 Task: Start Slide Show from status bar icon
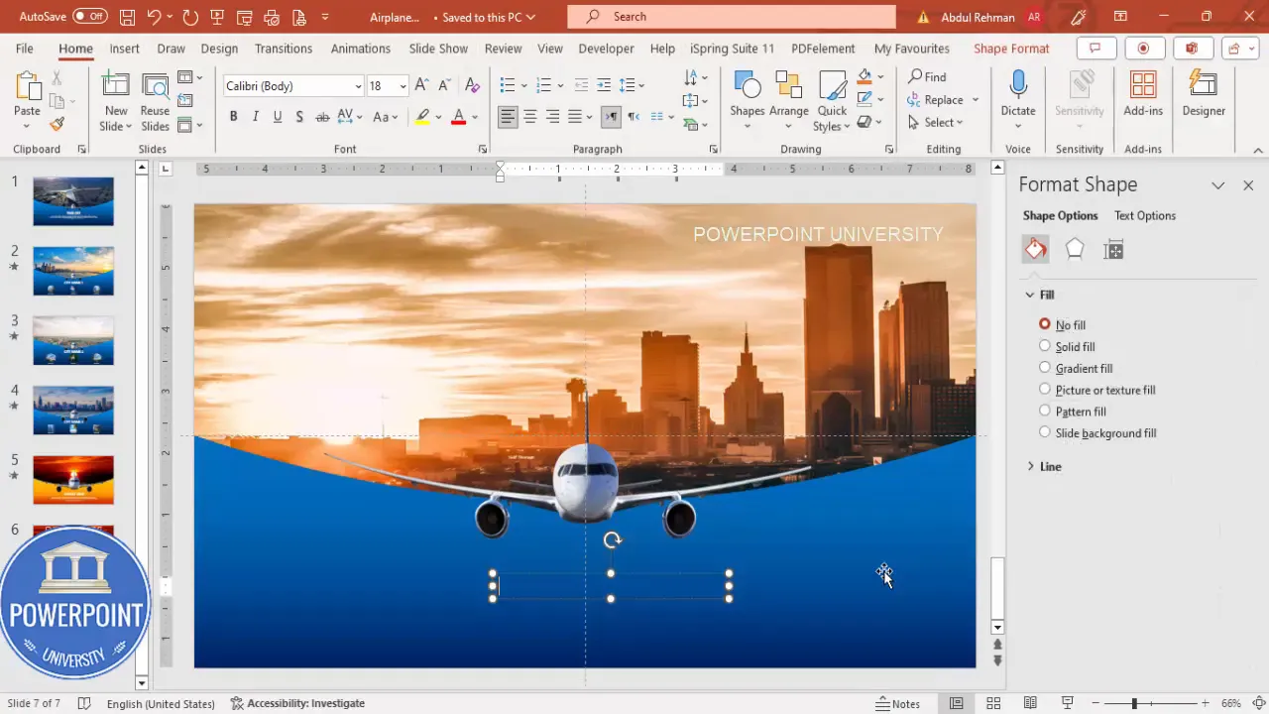pos(1068,703)
